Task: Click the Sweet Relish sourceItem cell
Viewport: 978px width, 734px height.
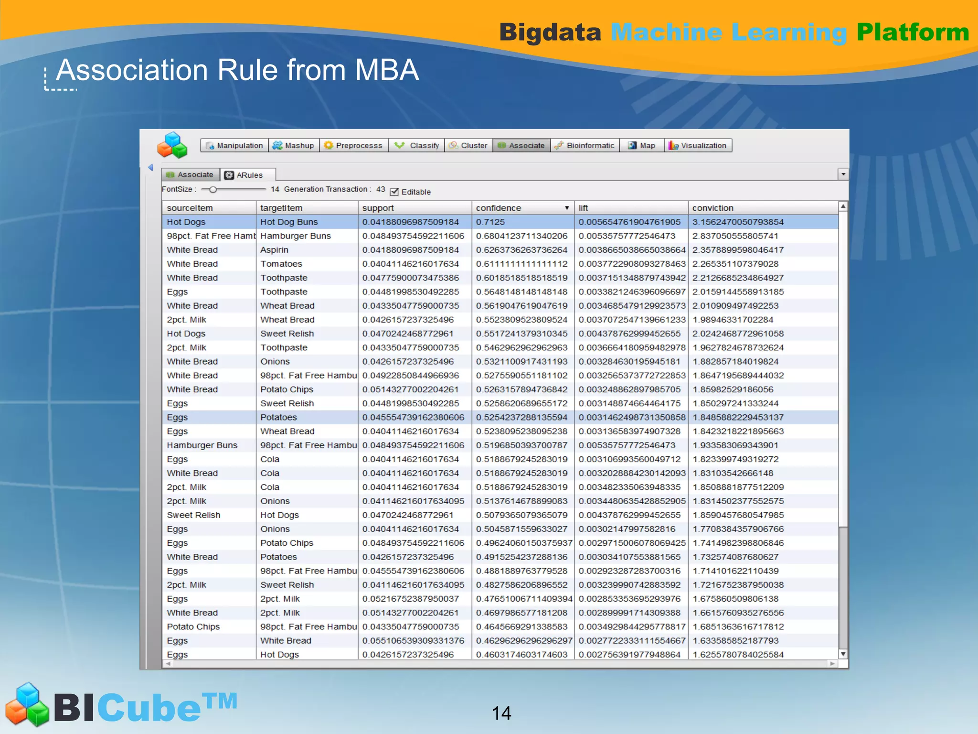Action: point(209,515)
